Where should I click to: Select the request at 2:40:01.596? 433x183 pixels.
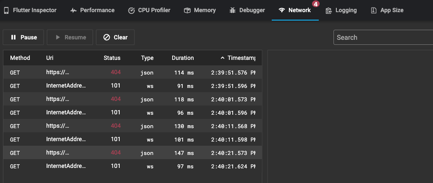[133, 112]
